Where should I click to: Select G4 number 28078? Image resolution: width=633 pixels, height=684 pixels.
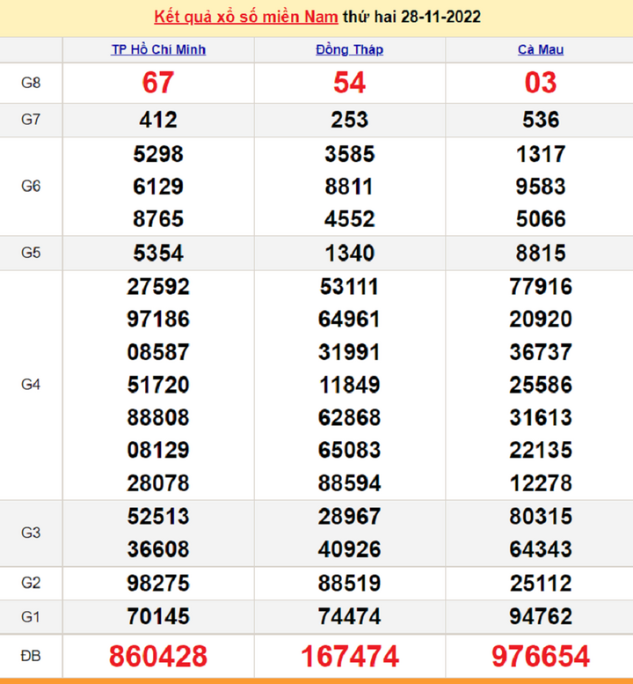(x=158, y=483)
